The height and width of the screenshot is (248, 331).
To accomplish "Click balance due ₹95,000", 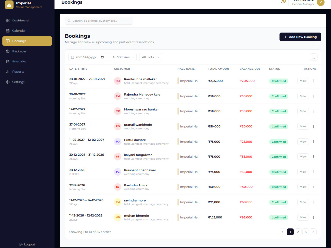I will pos(246,218).
